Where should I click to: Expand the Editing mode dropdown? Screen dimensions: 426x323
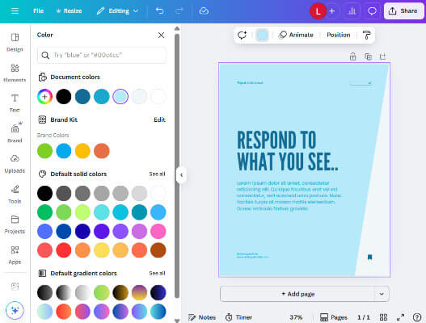click(117, 10)
